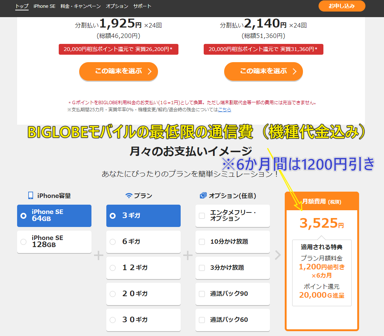Viewport: 384px width, 336px height.
Task: Click the お申し込み button
Action: coord(342,6)
